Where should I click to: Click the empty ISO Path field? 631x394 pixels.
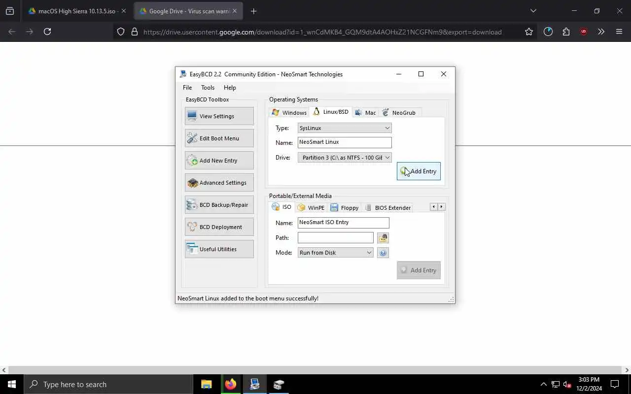click(x=336, y=238)
